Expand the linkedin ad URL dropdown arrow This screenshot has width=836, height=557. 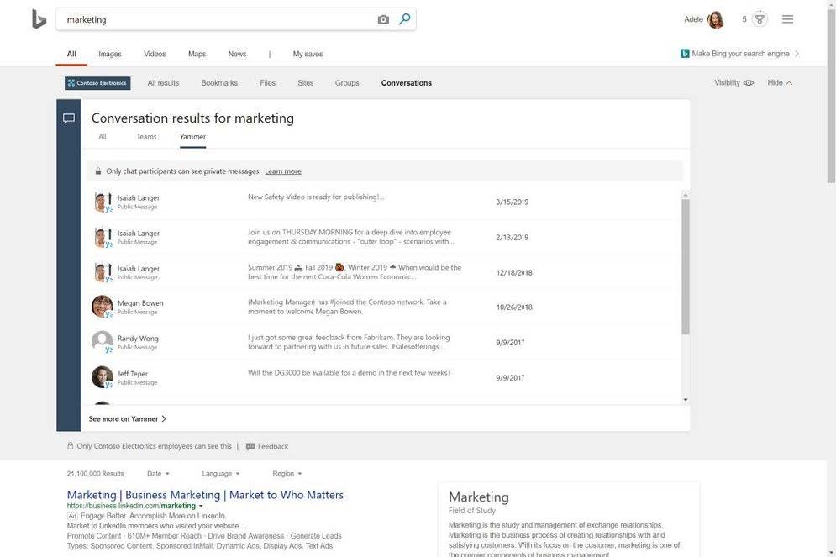[x=201, y=506]
